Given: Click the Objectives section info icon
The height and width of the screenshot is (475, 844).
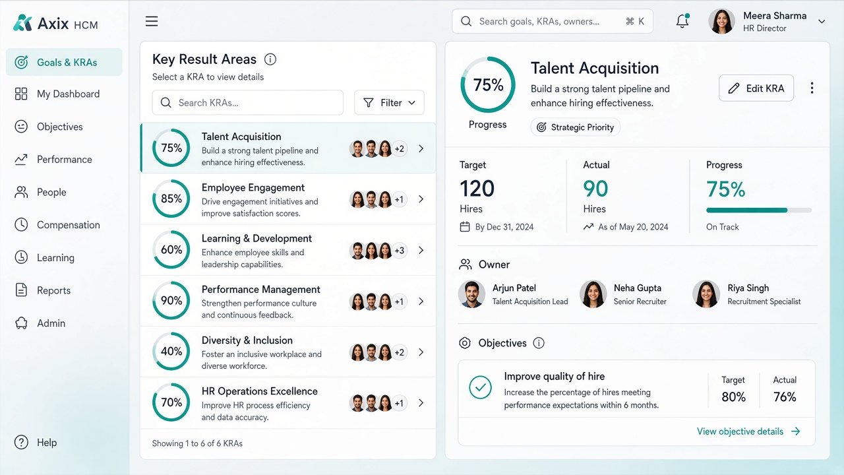Looking at the screenshot, I should pos(539,343).
